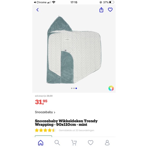Tap the wrap blanket product image
This screenshot has height=148, width=148.
click(x=74, y=50)
